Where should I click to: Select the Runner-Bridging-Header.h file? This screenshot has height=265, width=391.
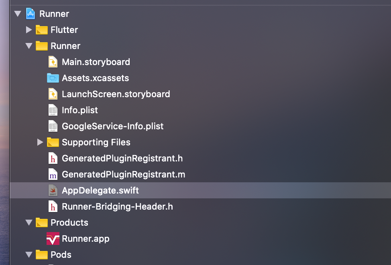pos(117,206)
